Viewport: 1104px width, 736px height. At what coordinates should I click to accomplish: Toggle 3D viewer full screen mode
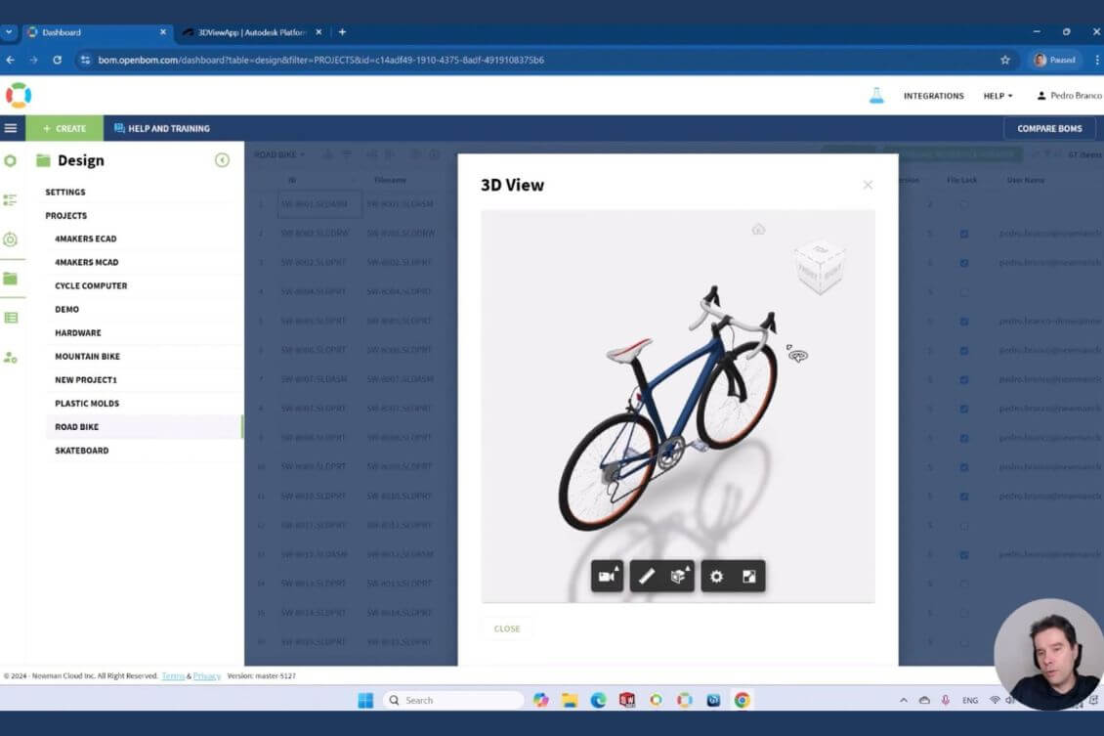pos(749,576)
